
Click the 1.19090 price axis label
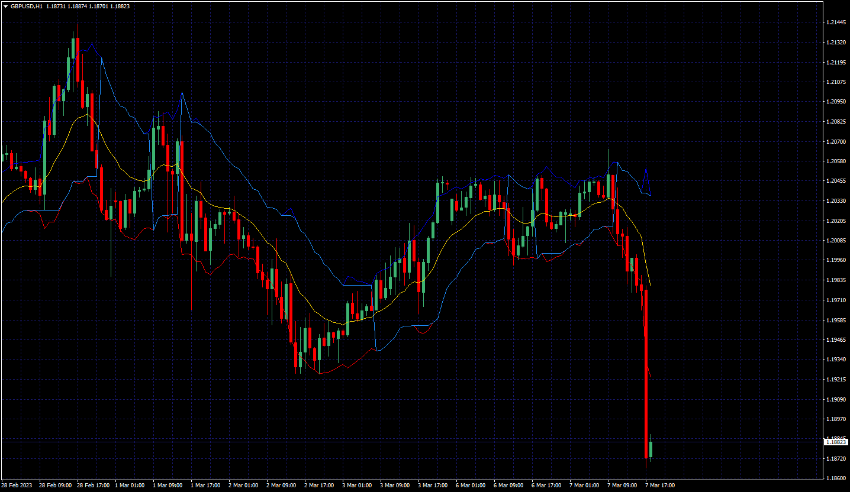[836, 399]
